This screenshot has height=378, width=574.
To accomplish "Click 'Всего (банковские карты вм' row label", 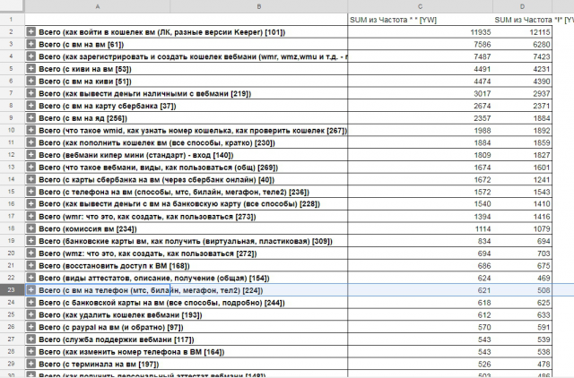I will [x=186, y=241].
